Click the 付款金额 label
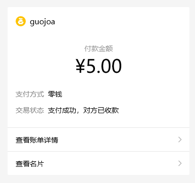 pos(99,49)
